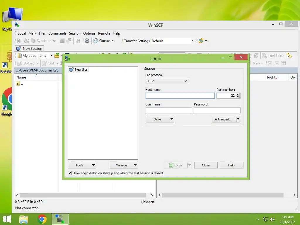The height and width of the screenshot is (225, 300).
Task: Expand the Login button dropdown arrow
Action: pyautogui.click(x=190, y=165)
